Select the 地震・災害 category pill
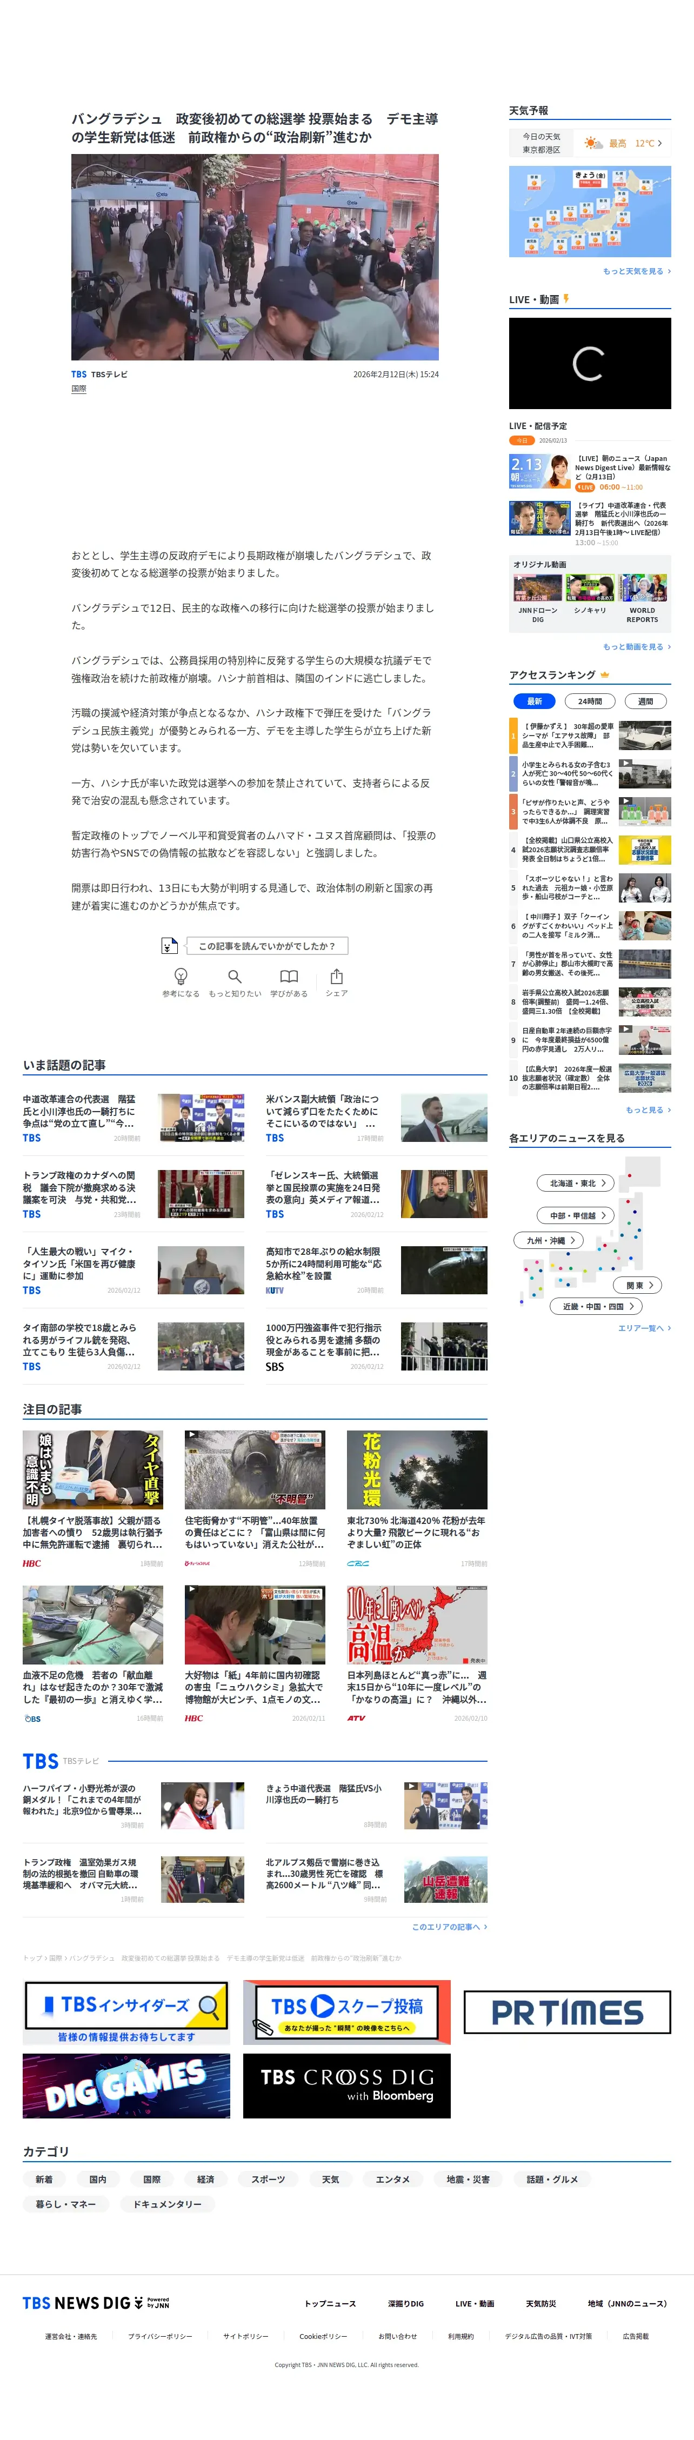 coord(469,2180)
